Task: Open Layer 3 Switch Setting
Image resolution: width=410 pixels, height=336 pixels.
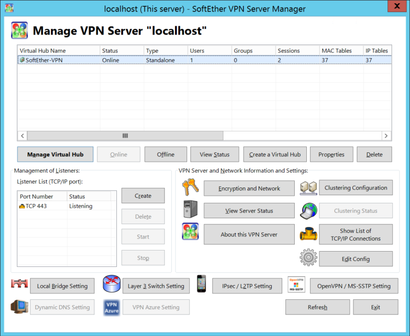Action: [156, 286]
